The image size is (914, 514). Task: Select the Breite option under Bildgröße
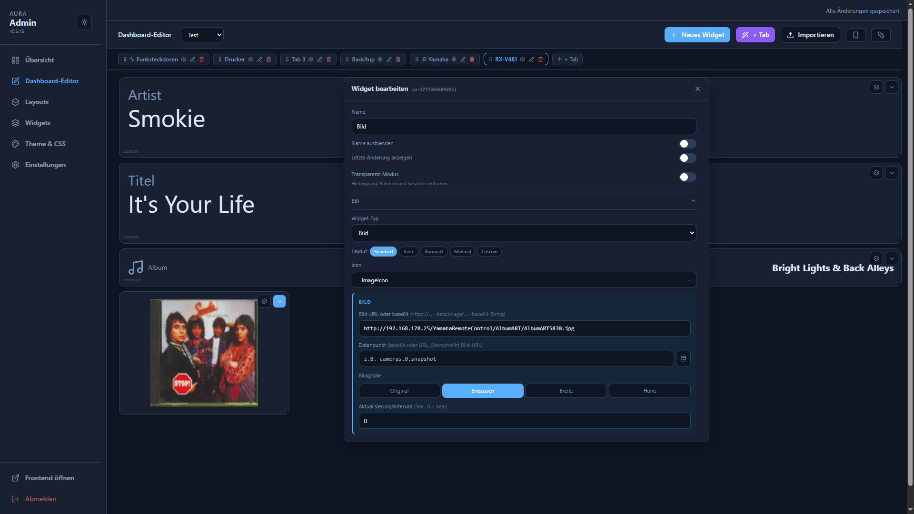(x=566, y=391)
